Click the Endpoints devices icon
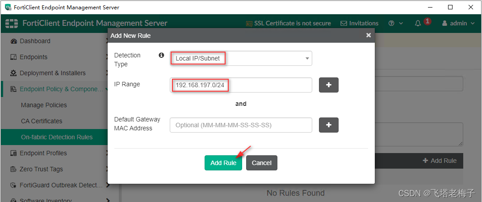This screenshot has width=482, height=202. pyautogui.click(x=13, y=57)
